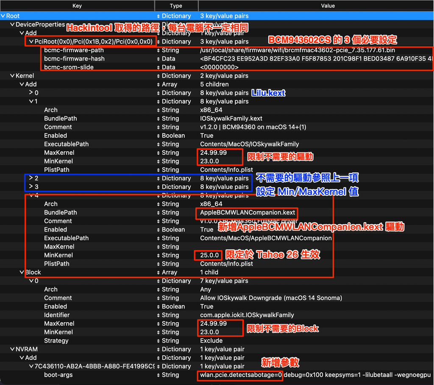Click the 5 children value

pyautogui.click(x=214, y=84)
